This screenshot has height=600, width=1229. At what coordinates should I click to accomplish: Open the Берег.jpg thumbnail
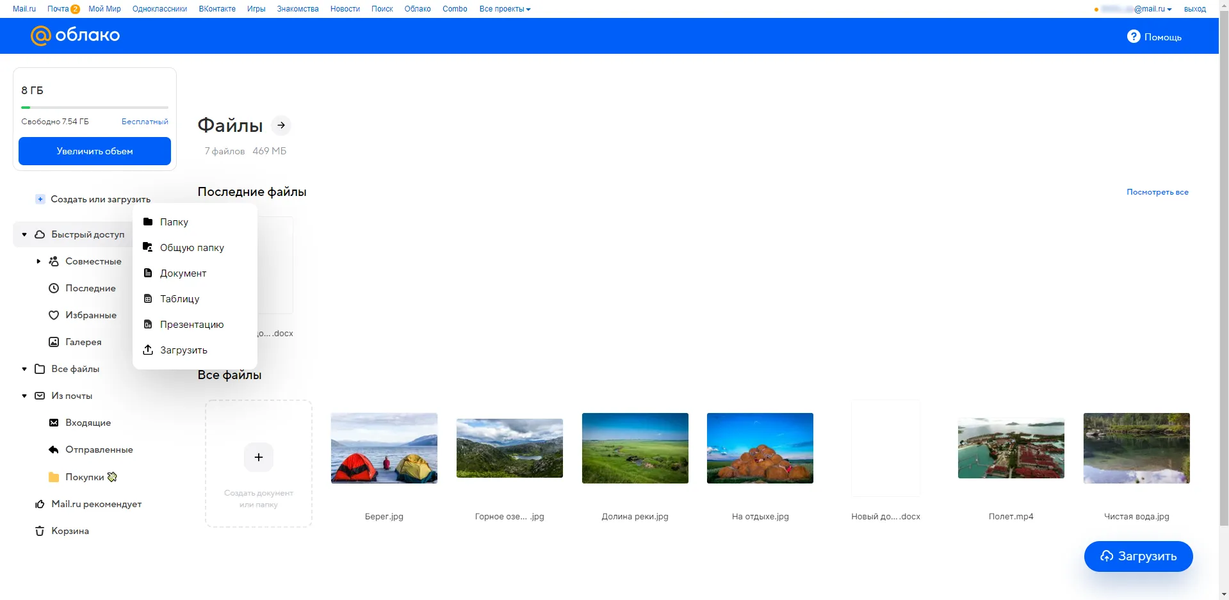[x=384, y=448]
